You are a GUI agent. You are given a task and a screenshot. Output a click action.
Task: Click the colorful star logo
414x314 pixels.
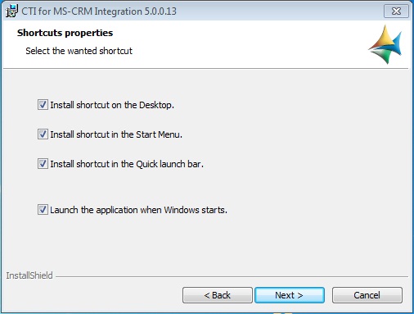click(x=385, y=44)
